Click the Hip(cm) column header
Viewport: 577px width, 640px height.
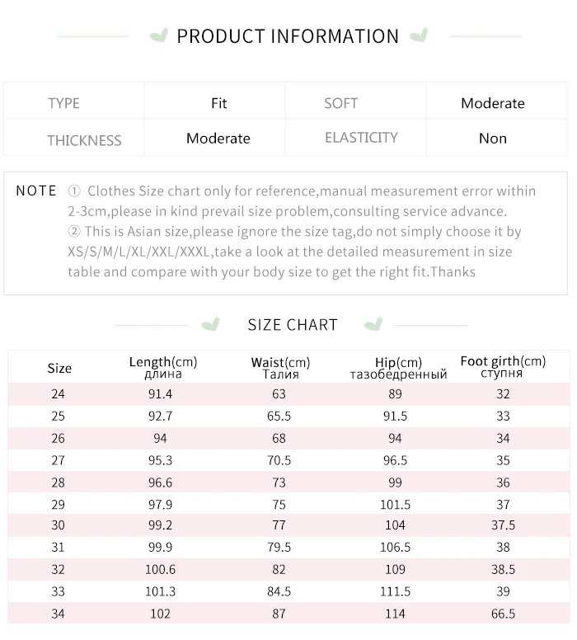(x=398, y=368)
